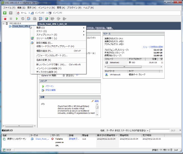Click the task filter text field
Image resolution: width=183 pixels, height=154 pixels.
(159, 131)
